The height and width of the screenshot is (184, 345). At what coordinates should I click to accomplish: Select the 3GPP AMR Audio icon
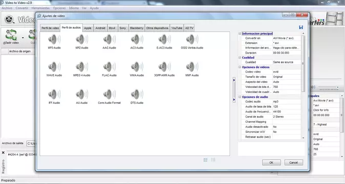(x=164, y=67)
